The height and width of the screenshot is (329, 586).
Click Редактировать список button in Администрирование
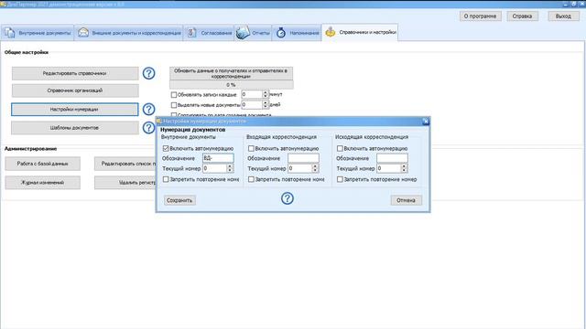coord(125,164)
